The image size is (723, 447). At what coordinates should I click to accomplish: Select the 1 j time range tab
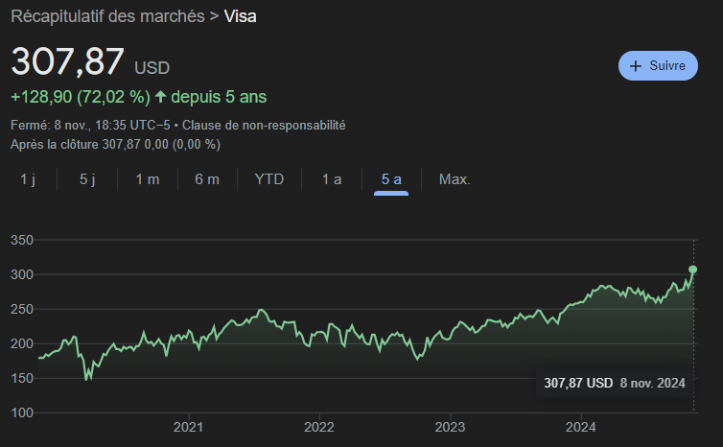pos(28,179)
